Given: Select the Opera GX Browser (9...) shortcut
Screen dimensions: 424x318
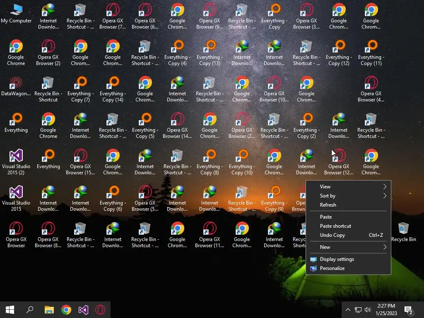Looking at the screenshot, I should point(210,16).
